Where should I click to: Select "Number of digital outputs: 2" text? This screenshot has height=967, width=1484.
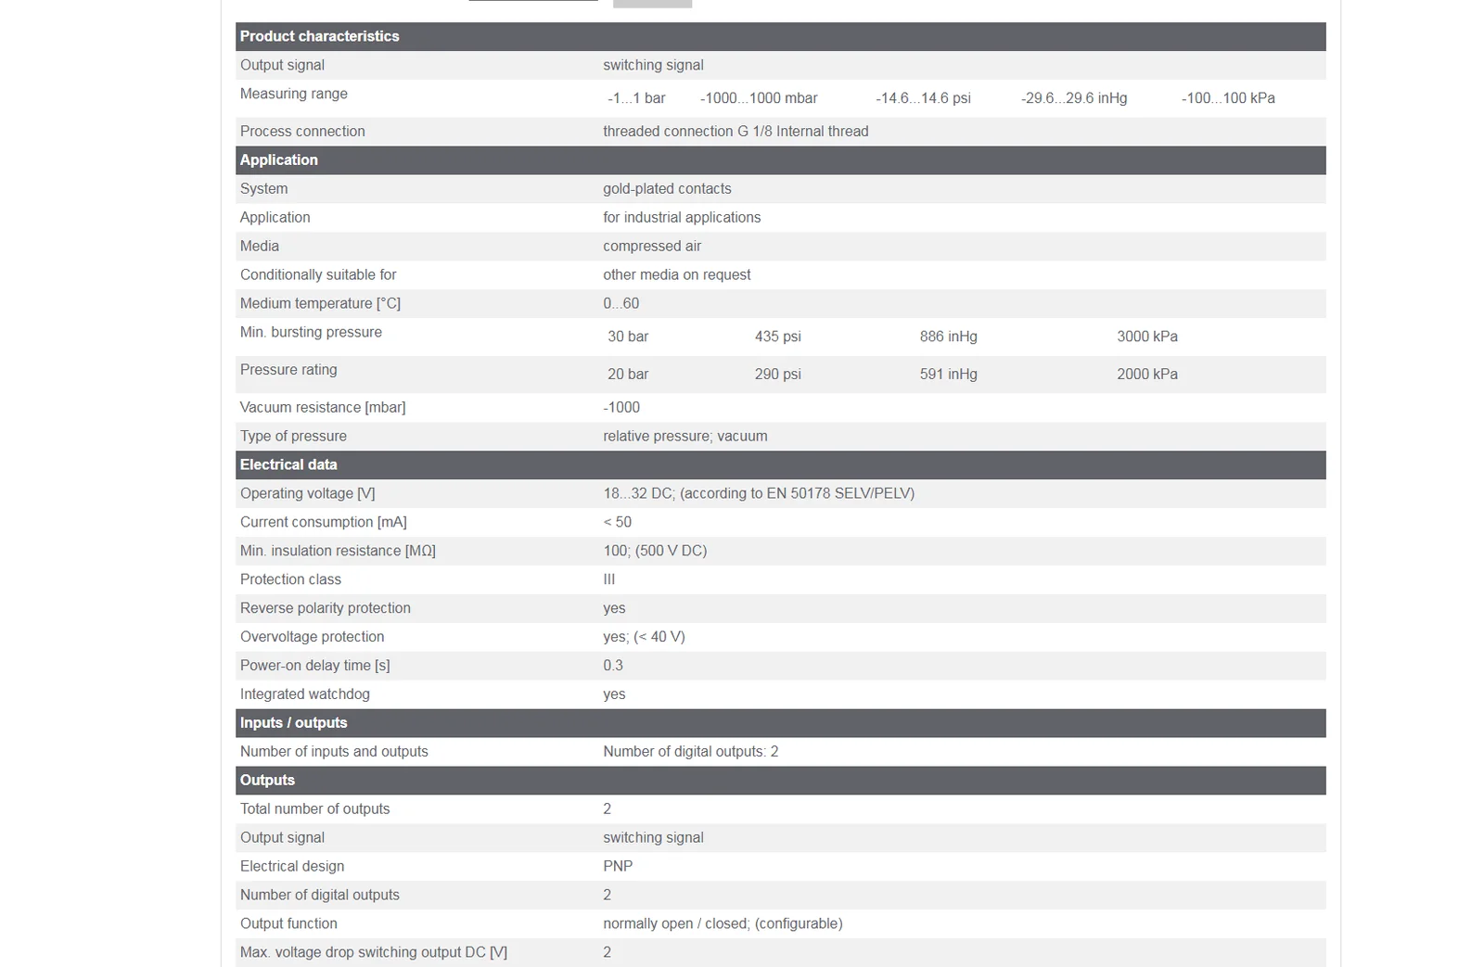(691, 753)
